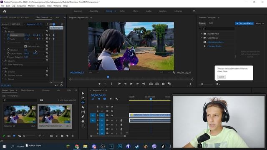
Task: Open the Program monitor button editor plus
Action: pos(190,84)
